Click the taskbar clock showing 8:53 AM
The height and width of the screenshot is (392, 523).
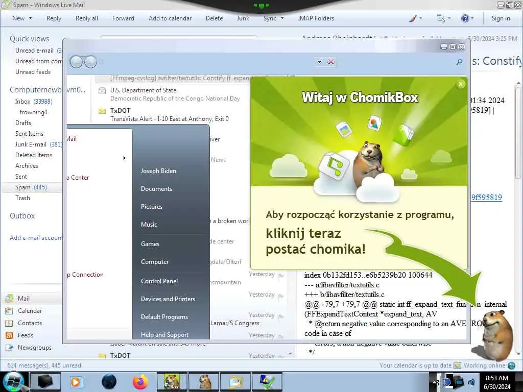click(497, 382)
